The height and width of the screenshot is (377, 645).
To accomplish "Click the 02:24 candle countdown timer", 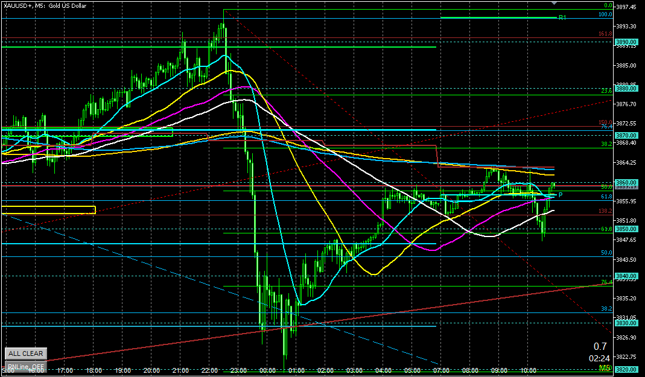I will click(x=599, y=358).
